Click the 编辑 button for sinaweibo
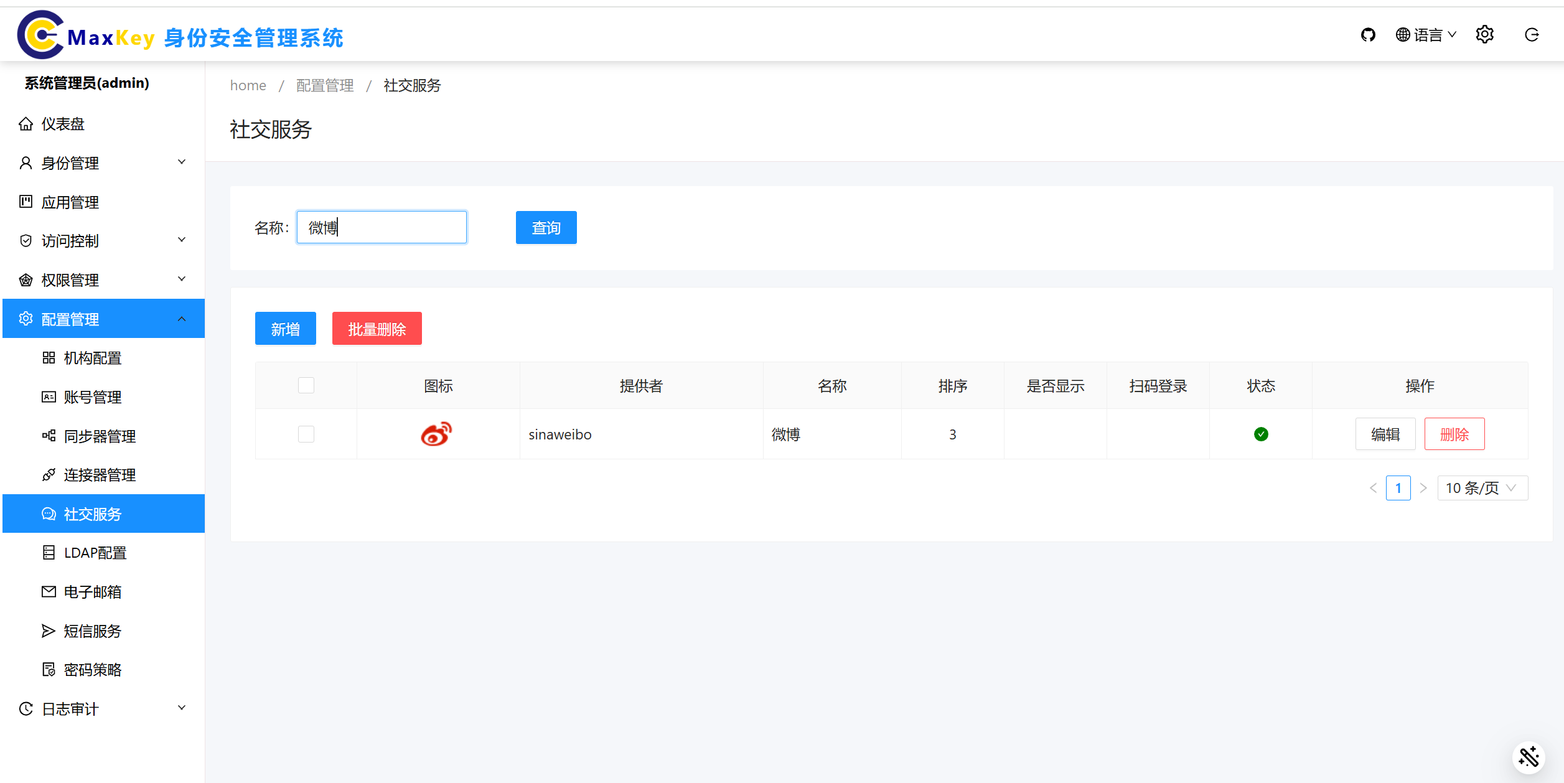 click(x=1385, y=434)
